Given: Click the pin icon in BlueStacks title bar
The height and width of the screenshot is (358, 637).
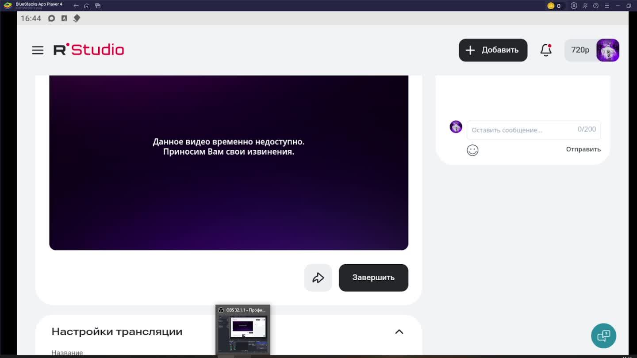Looking at the screenshot, I should pyautogui.click(x=585, y=6).
